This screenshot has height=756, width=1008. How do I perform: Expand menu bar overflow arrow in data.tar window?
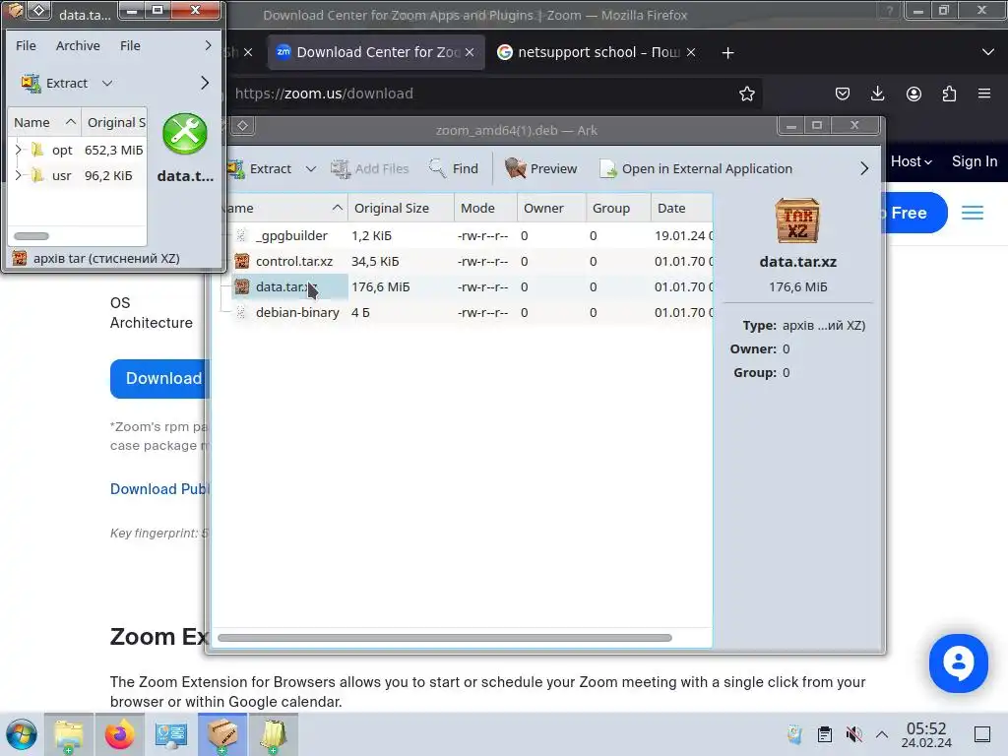(x=208, y=45)
